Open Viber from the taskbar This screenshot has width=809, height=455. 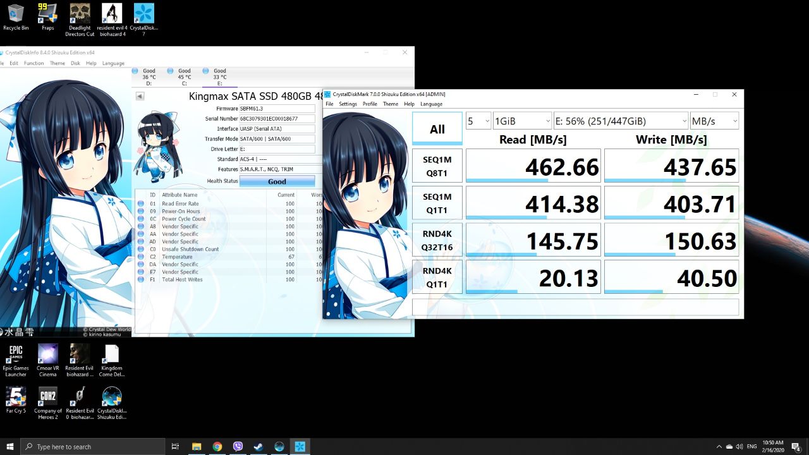pyautogui.click(x=238, y=446)
